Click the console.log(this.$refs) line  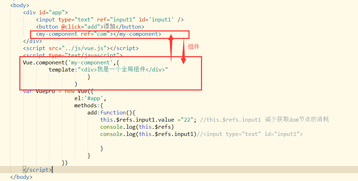137,127
